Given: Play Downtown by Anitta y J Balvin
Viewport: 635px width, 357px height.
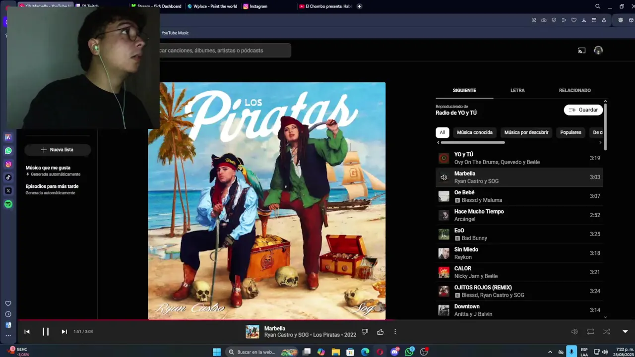Looking at the screenshot, I should (x=519, y=310).
